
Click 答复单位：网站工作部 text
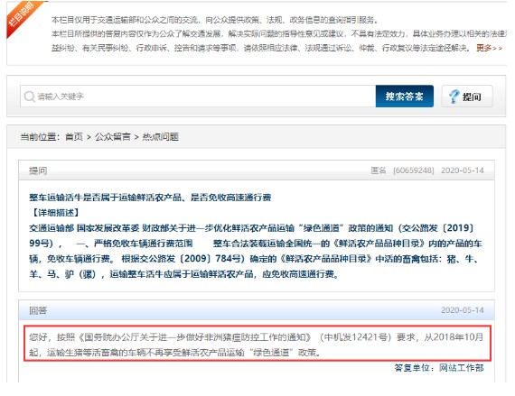(439, 368)
